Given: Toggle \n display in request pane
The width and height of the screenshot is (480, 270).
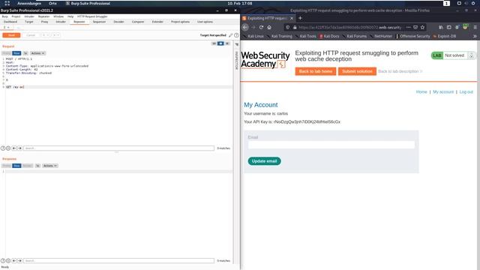Looking at the screenshot, I should click(x=25, y=53).
